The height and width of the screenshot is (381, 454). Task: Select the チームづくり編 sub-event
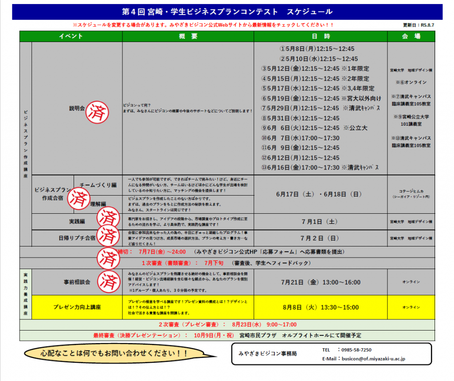(98, 185)
